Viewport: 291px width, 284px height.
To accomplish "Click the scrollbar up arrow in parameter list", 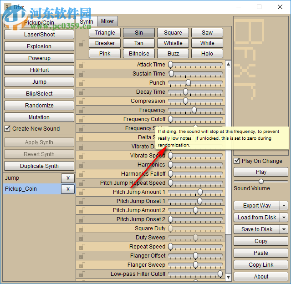I will tap(228, 64).
